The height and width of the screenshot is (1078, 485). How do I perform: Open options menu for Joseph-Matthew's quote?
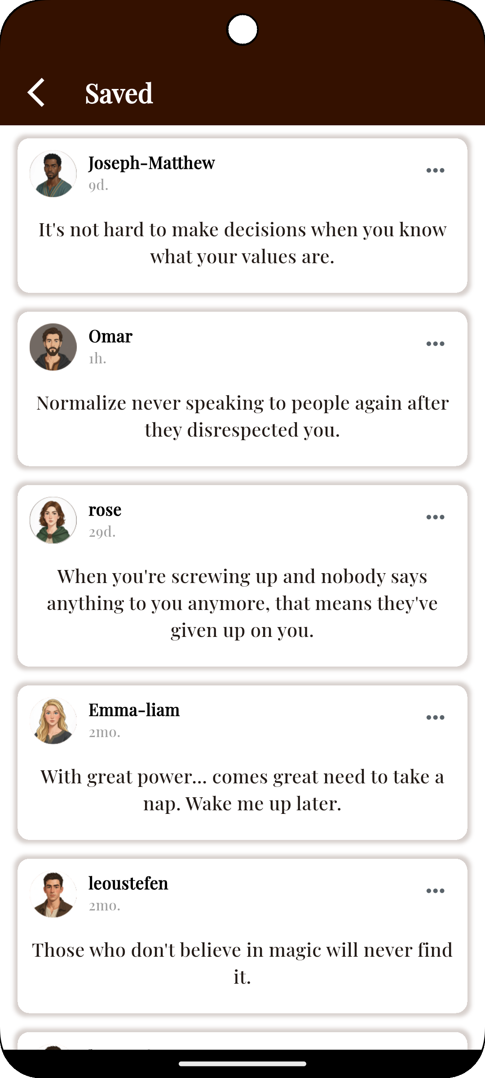point(435,170)
